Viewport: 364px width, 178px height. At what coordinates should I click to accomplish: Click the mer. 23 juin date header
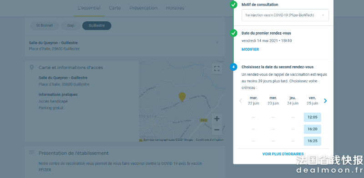click(273, 101)
